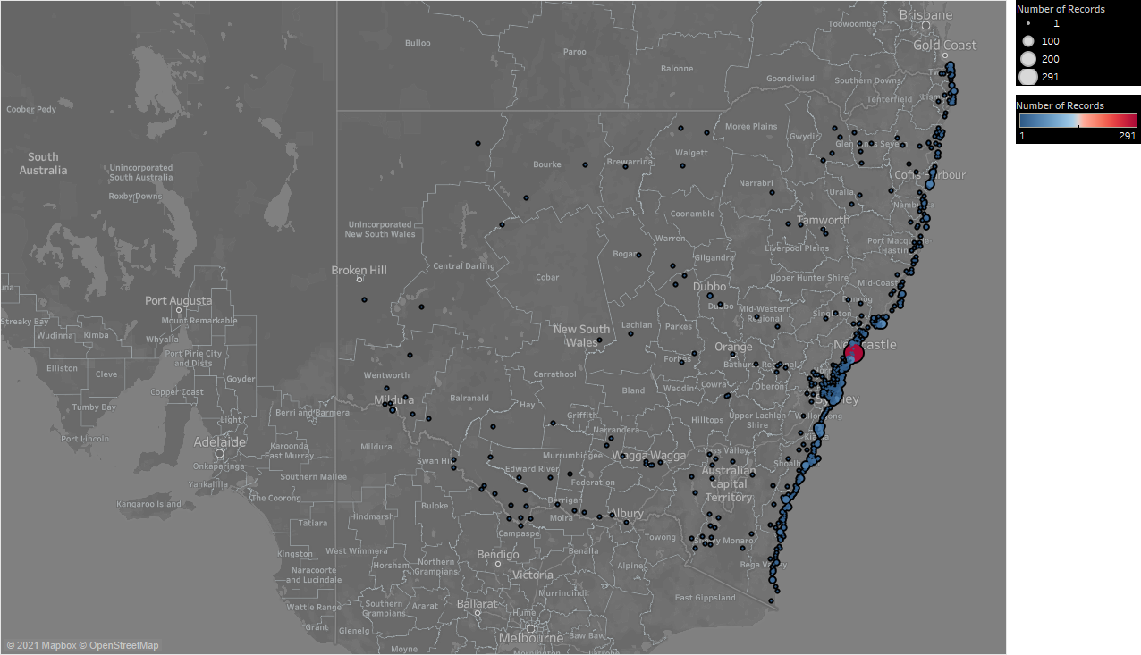Click the Hay label
Image resolution: width=1141 pixels, height=655 pixels.
(x=528, y=405)
